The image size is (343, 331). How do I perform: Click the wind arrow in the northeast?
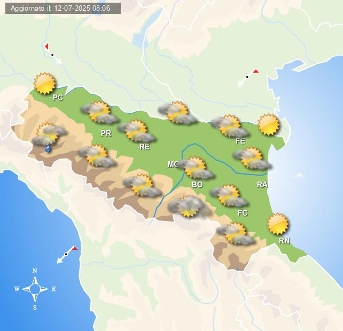pos(248,77)
